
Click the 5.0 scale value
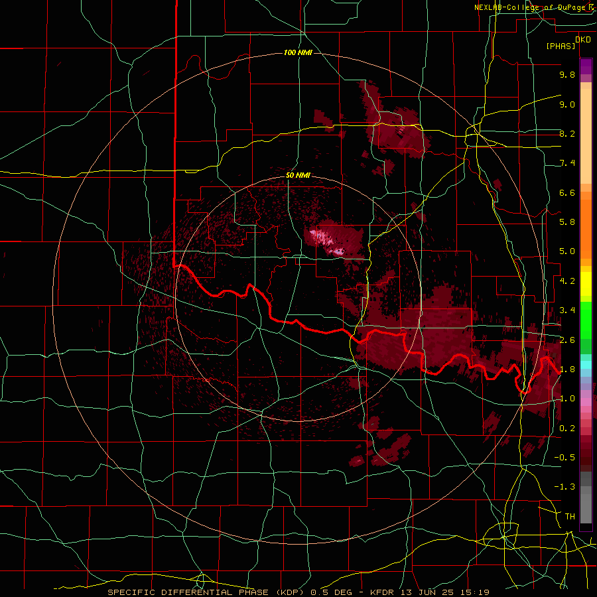pyautogui.click(x=567, y=251)
